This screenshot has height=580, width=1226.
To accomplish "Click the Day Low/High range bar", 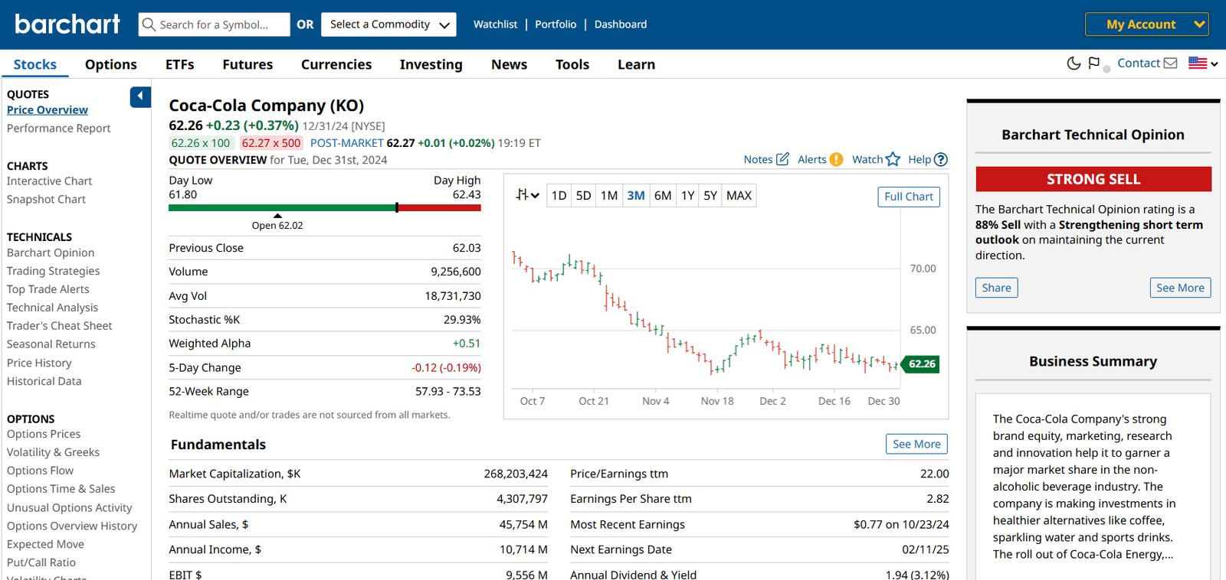I will pyautogui.click(x=325, y=207).
